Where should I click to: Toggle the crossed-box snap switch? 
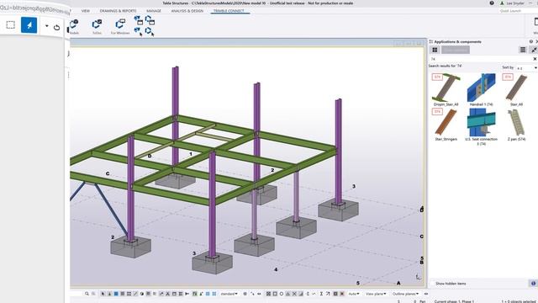269,294
